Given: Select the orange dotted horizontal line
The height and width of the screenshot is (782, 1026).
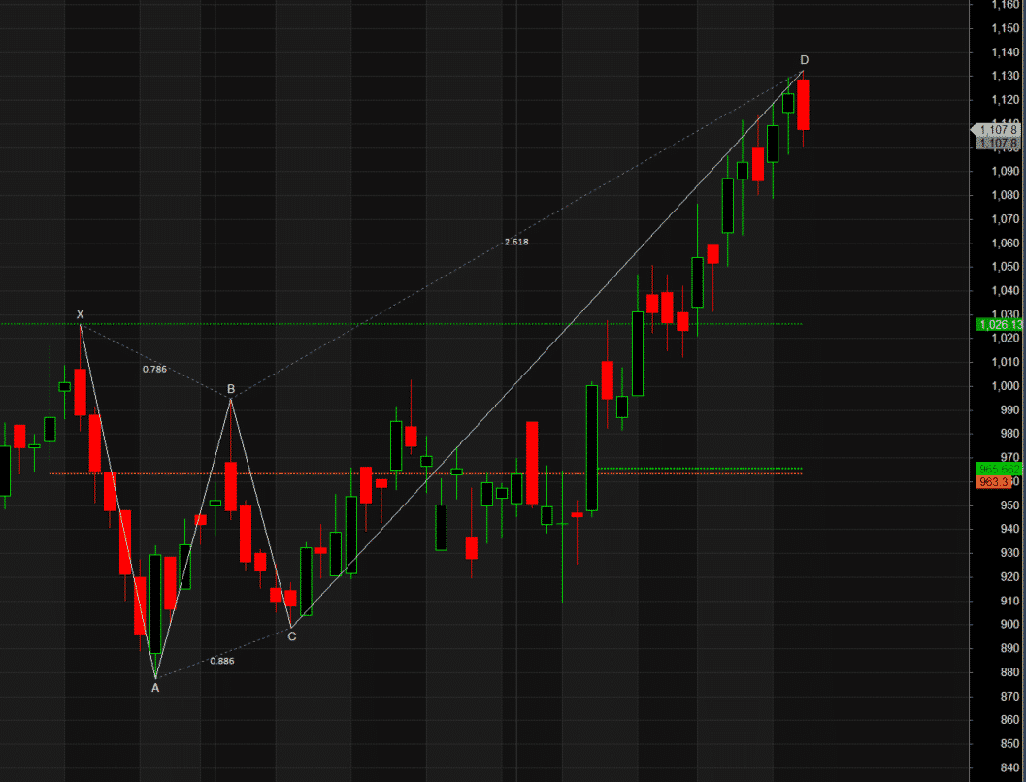Looking at the screenshot, I should pyautogui.click(x=291, y=473).
